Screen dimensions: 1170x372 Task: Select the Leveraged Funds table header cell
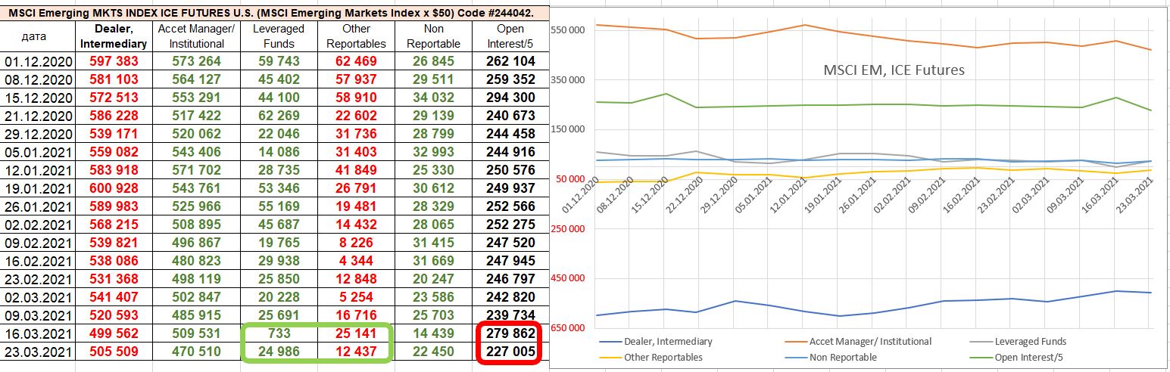click(278, 36)
